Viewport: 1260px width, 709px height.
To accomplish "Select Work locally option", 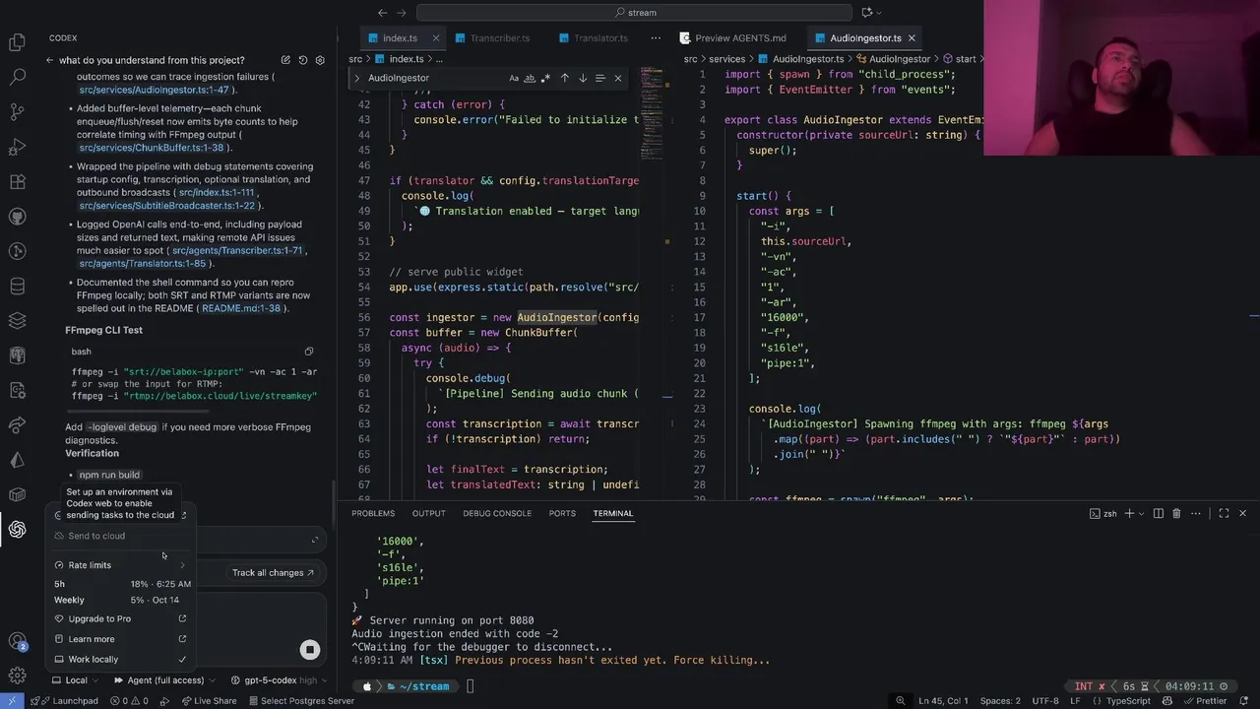I will [121, 659].
